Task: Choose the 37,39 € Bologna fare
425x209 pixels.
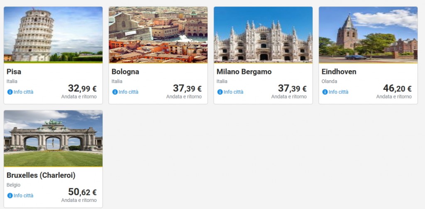Action: point(187,89)
